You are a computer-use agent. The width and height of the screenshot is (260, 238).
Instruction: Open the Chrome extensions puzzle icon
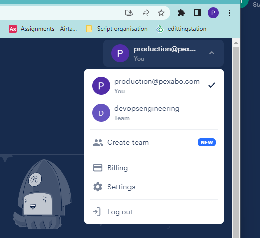[181, 13]
